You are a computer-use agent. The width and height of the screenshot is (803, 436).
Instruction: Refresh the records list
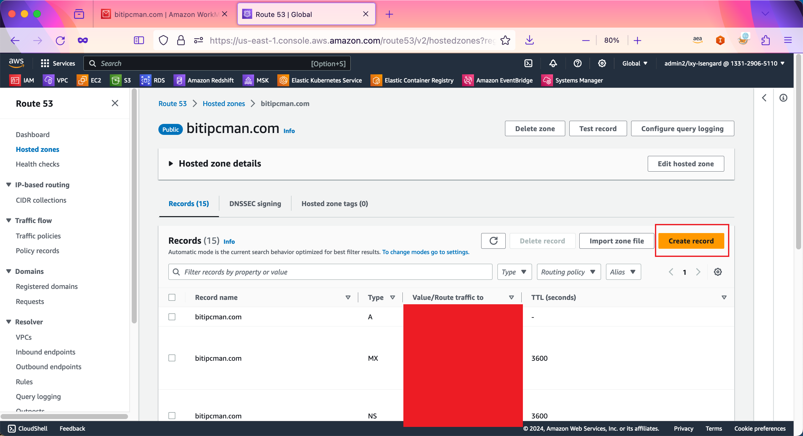tap(493, 241)
